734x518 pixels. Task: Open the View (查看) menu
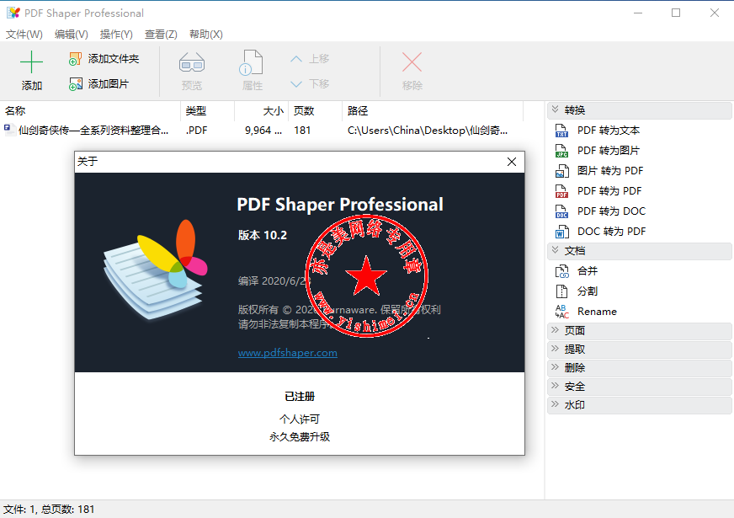point(161,35)
